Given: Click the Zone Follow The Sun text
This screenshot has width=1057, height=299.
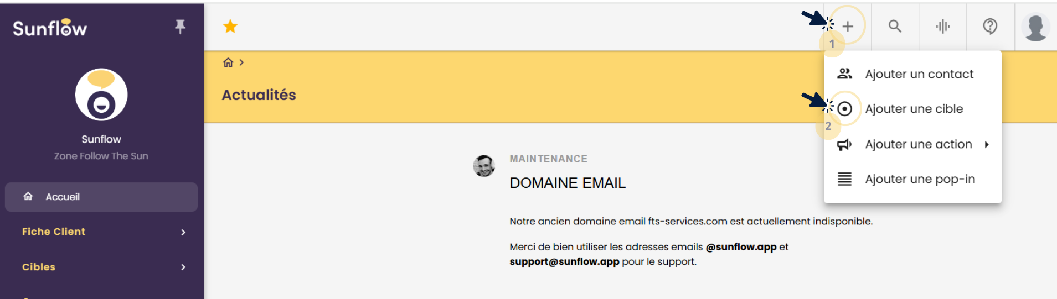Looking at the screenshot, I should [x=101, y=156].
